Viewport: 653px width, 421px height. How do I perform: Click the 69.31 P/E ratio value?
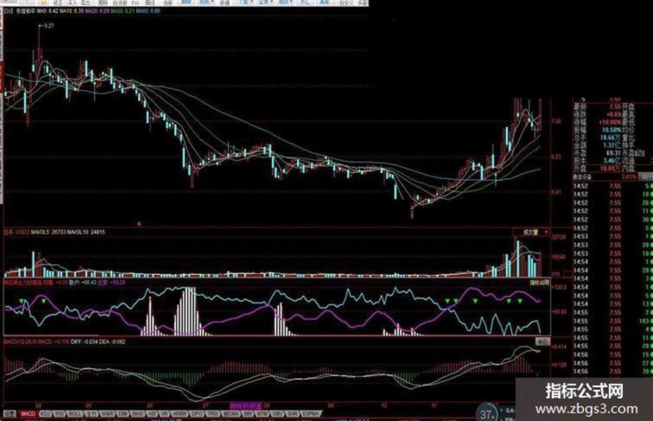click(x=613, y=153)
